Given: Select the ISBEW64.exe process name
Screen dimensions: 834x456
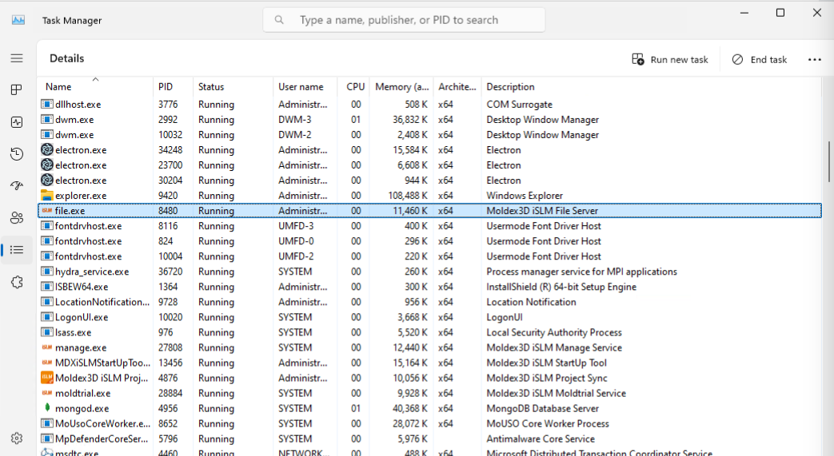Looking at the screenshot, I should click(x=82, y=287).
